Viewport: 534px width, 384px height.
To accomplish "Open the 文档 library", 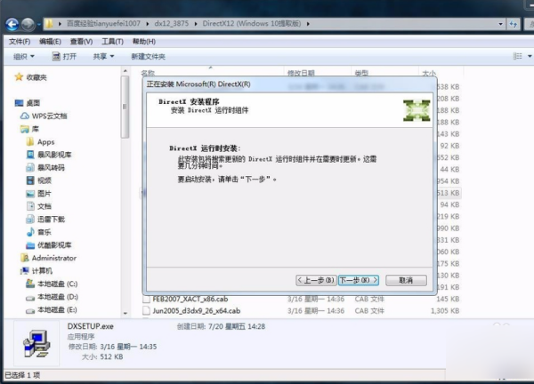I will [x=44, y=206].
